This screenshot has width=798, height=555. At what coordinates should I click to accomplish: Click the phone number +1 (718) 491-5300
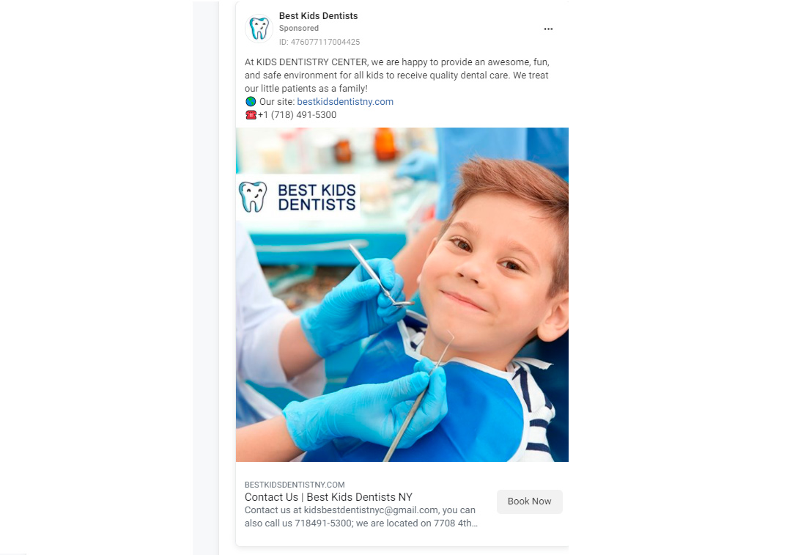pos(297,114)
